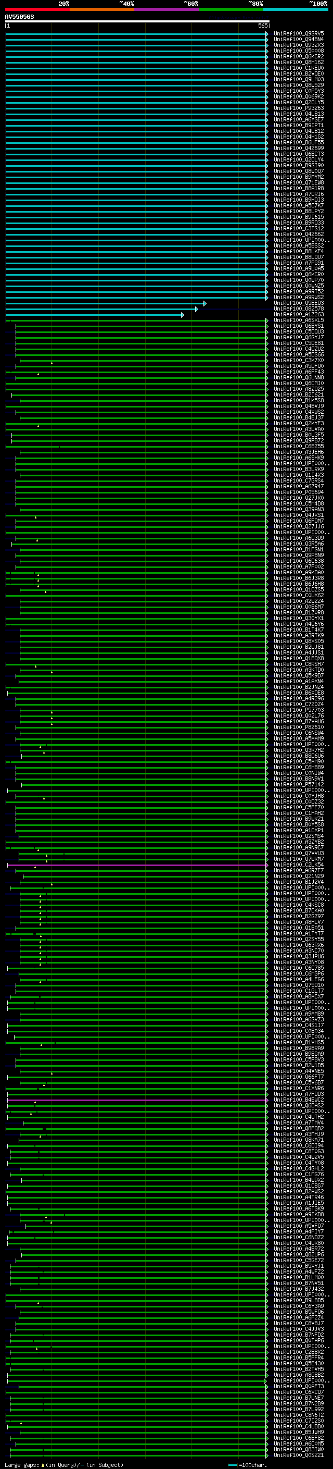
Task: Open hit UniRef100_Q6KCR2
Action: [x=299, y=56]
